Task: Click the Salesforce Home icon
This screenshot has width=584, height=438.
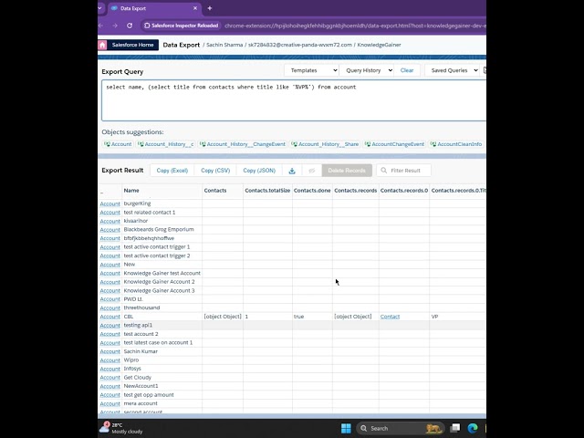Action: pyautogui.click(x=102, y=45)
